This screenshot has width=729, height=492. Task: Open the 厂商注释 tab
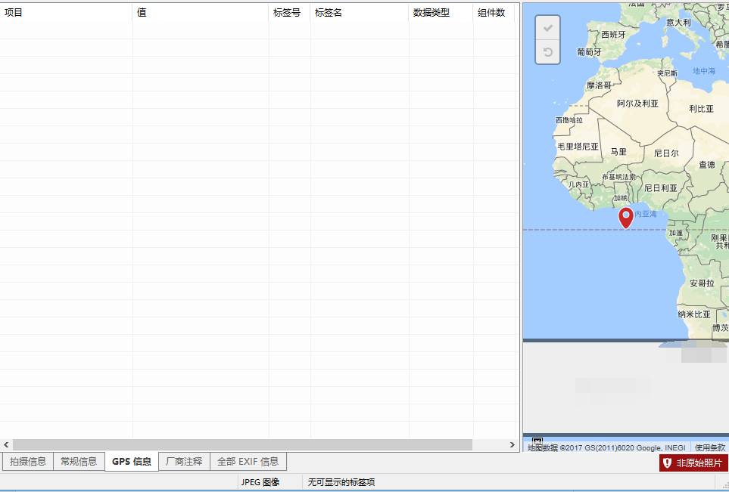(184, 461)
